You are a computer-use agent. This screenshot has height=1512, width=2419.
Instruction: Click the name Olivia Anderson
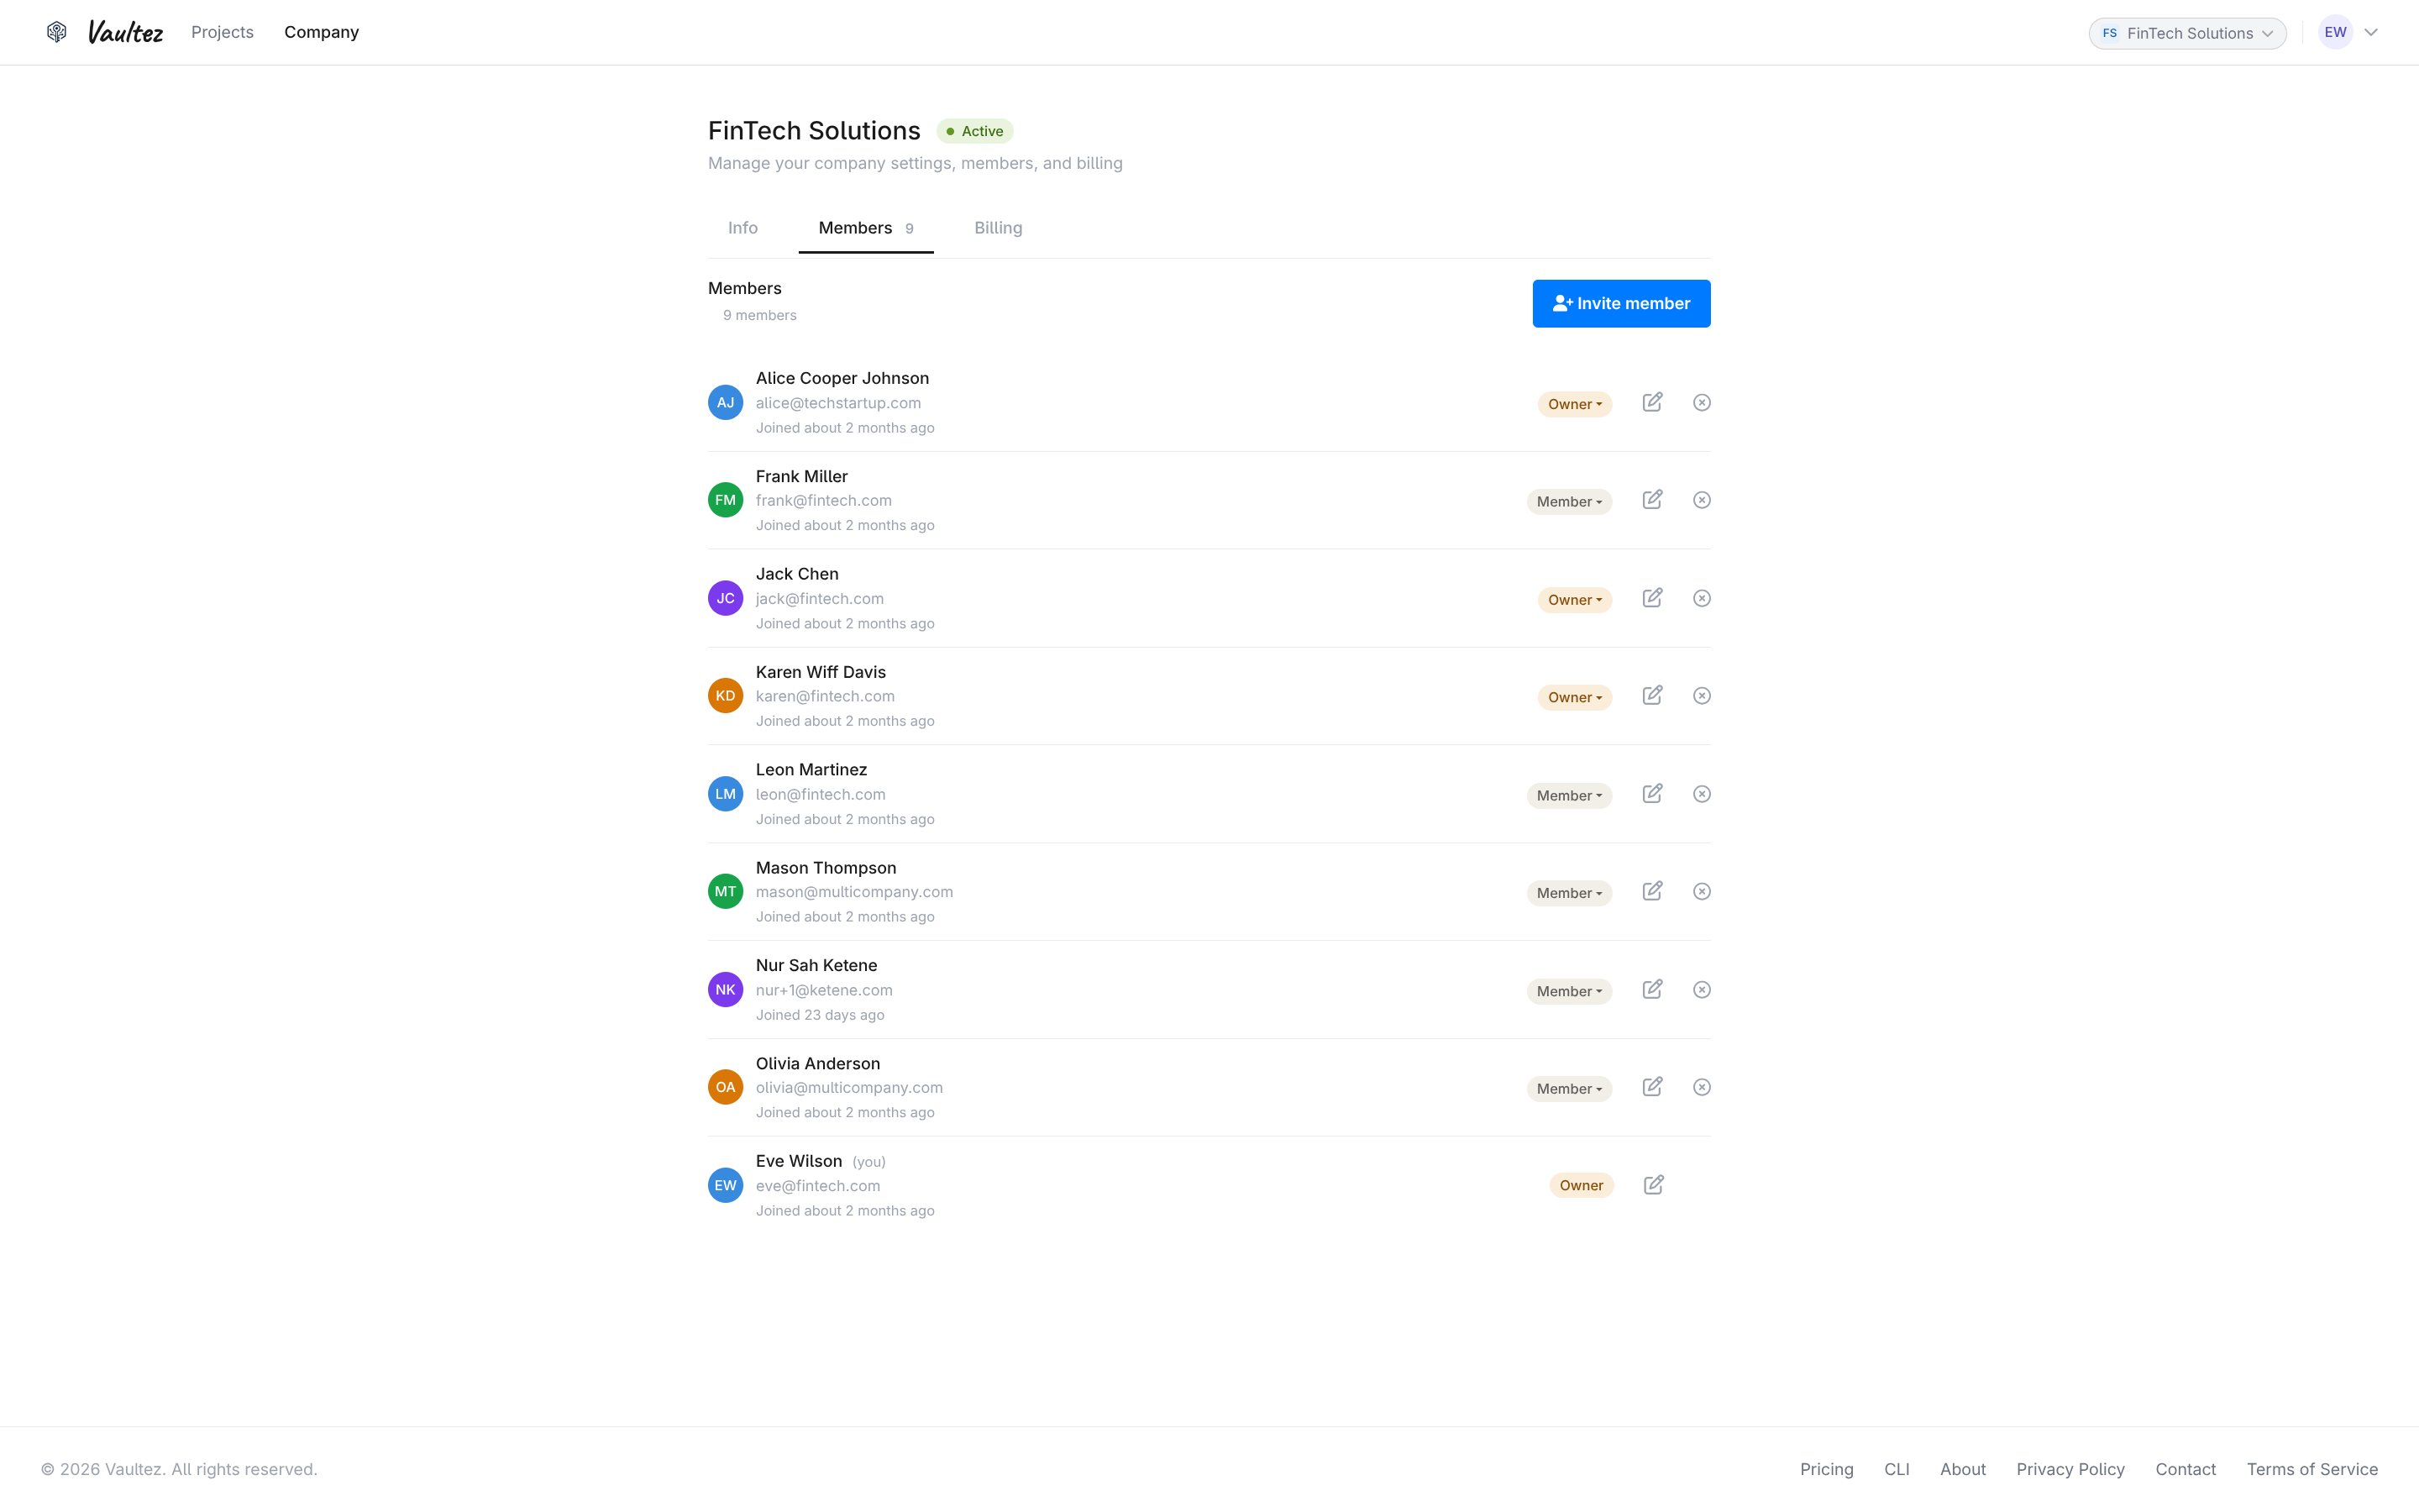(x=817, y=1063)
